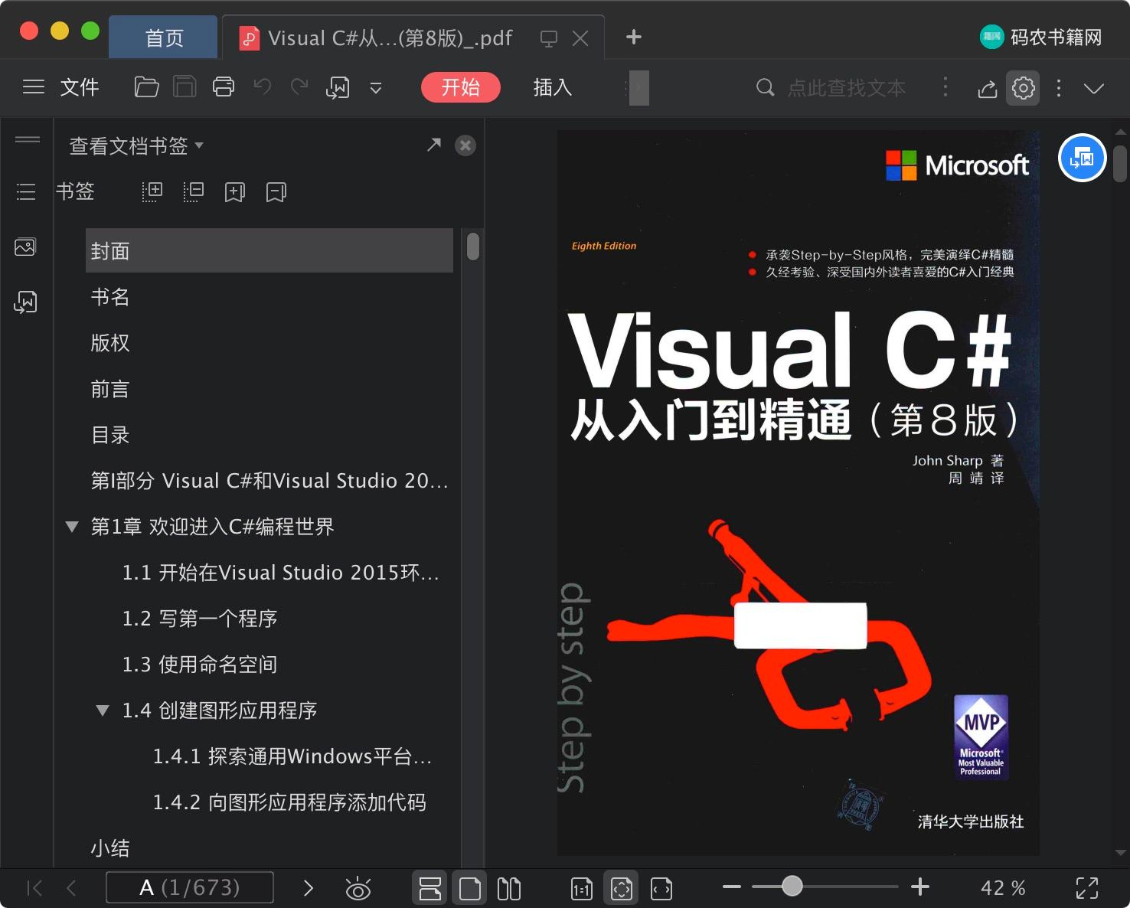Open the settings gear icon

click(1023, 88)
